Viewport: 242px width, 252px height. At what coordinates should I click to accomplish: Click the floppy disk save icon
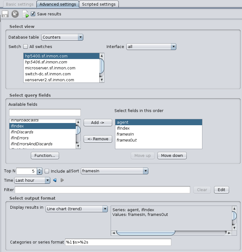coord(5,14)
